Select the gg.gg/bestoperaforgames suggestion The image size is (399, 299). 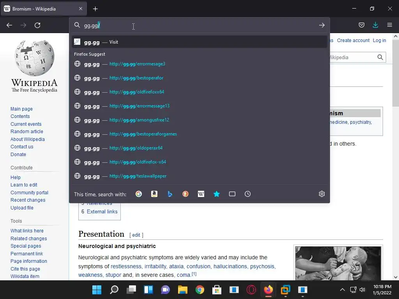(199, 134)
